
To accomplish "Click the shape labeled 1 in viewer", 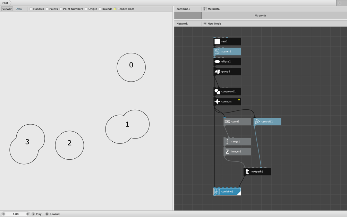I will pyautogui.click(x=127, y=127).
